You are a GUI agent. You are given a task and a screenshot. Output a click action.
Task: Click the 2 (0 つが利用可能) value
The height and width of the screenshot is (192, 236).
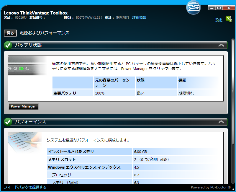pos(151,160)
